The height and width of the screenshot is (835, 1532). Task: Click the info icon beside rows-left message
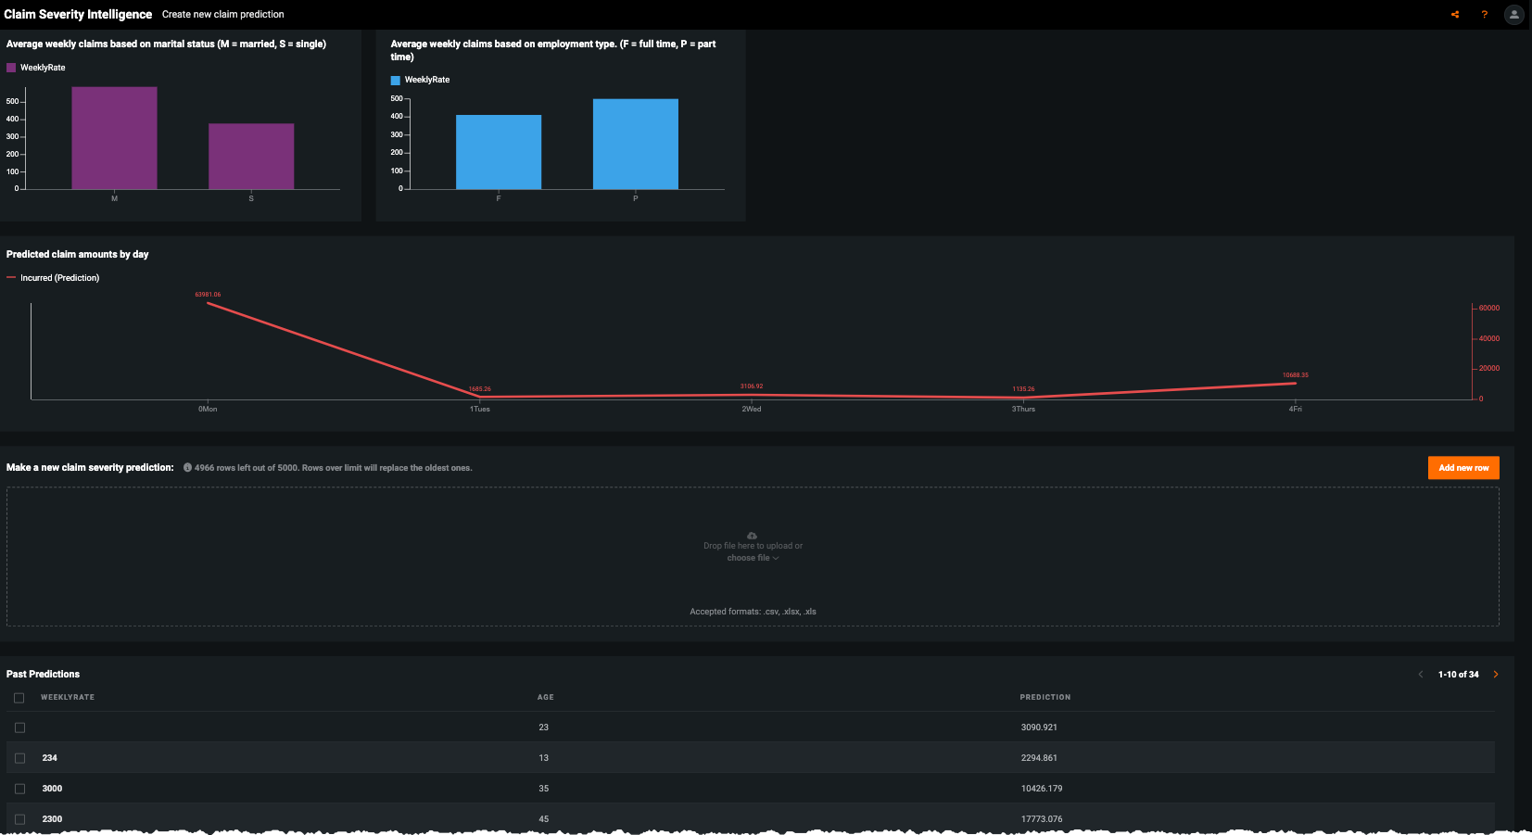point(187,468)
